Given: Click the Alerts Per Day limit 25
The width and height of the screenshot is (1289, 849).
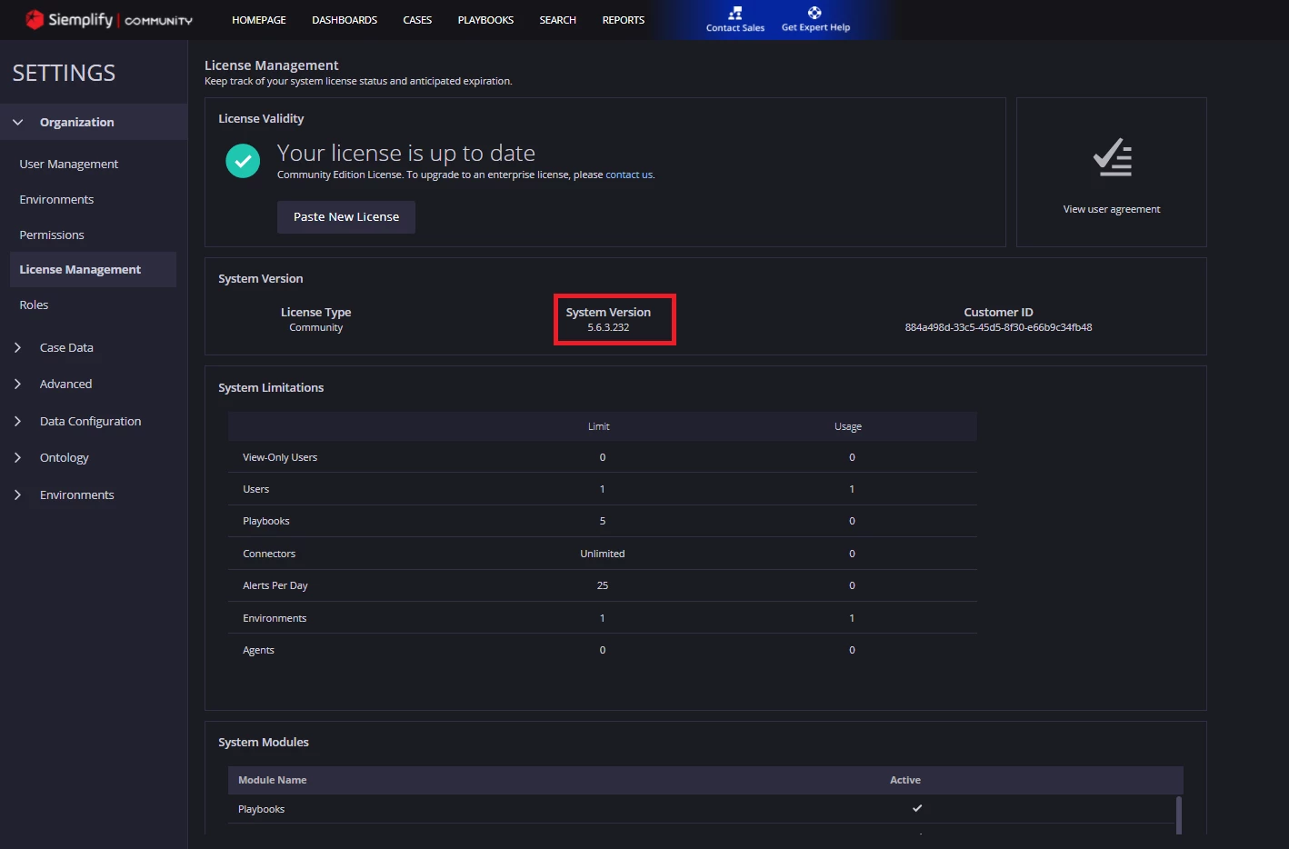Looking at the screenshot, I should point(602,585).
